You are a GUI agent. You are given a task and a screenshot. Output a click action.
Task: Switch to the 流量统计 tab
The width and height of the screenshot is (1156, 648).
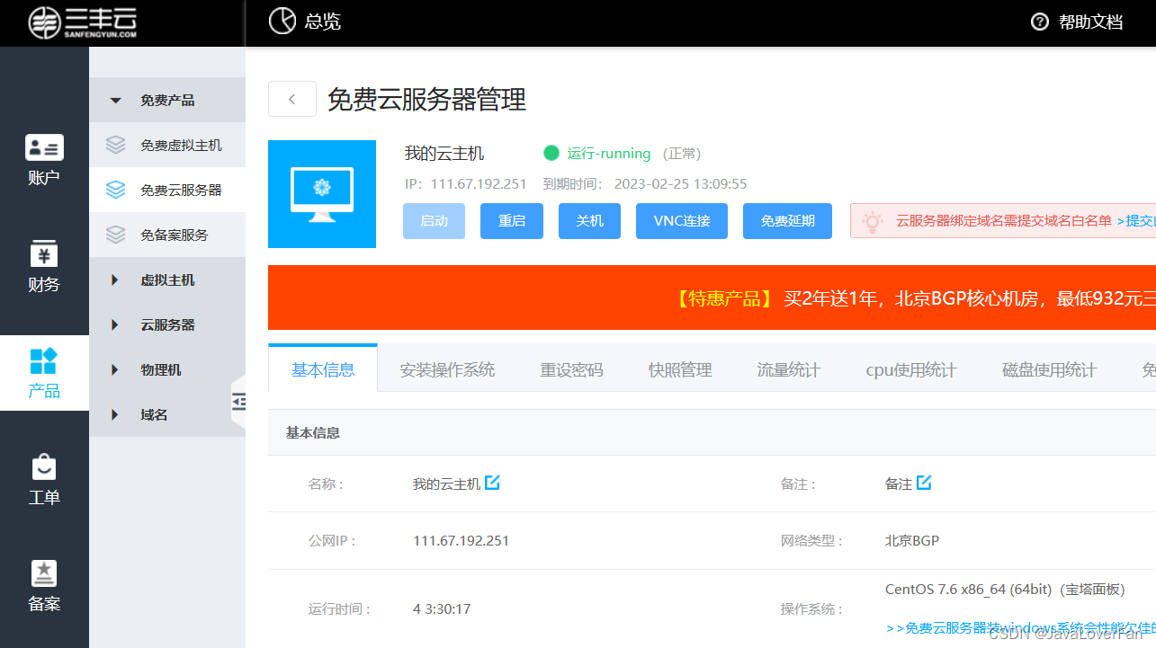(788, 369)
